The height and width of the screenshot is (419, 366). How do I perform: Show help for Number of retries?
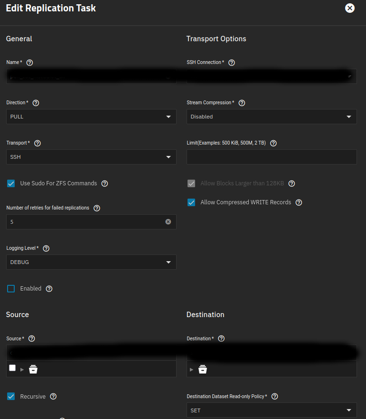(97, 208)
